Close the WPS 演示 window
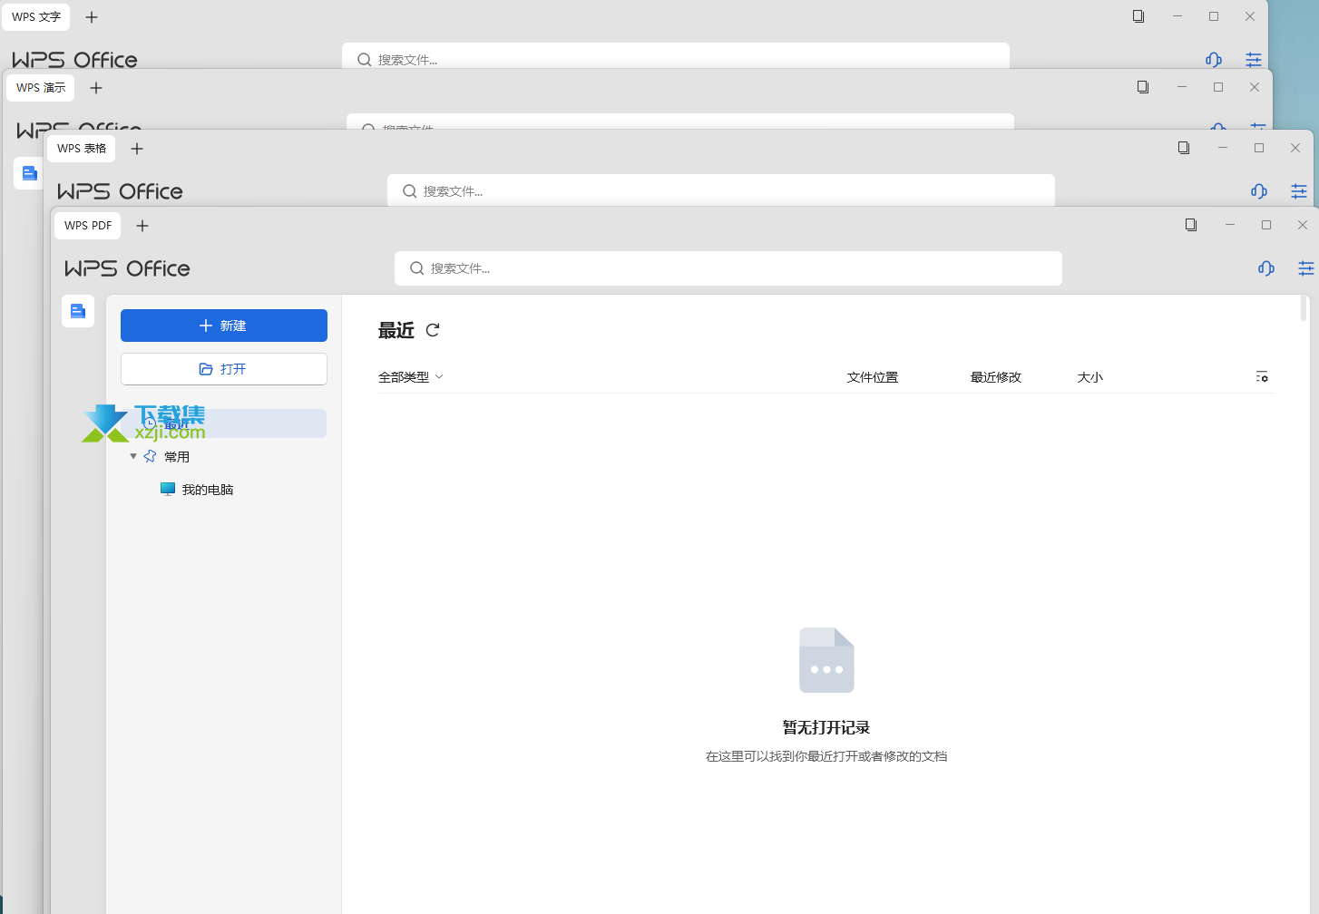The width and height of the screenshot is (1319, 914). pos(1255,87)
